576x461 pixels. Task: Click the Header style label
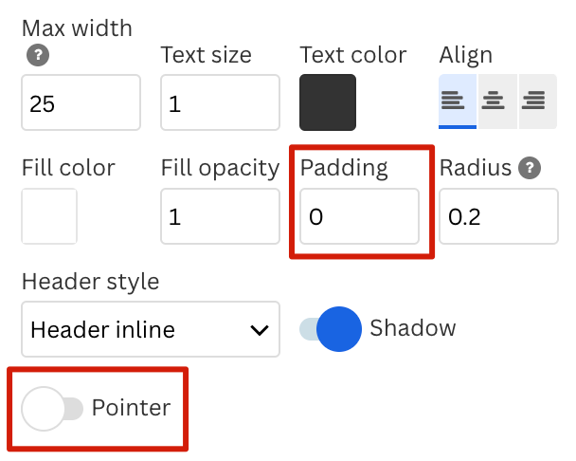point(90,282)
